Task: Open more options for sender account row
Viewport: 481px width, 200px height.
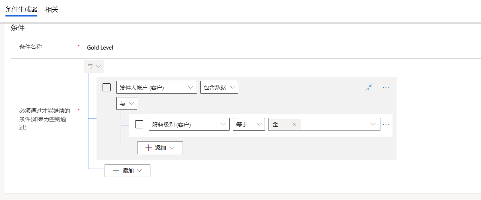Action: tap(386, 87)
